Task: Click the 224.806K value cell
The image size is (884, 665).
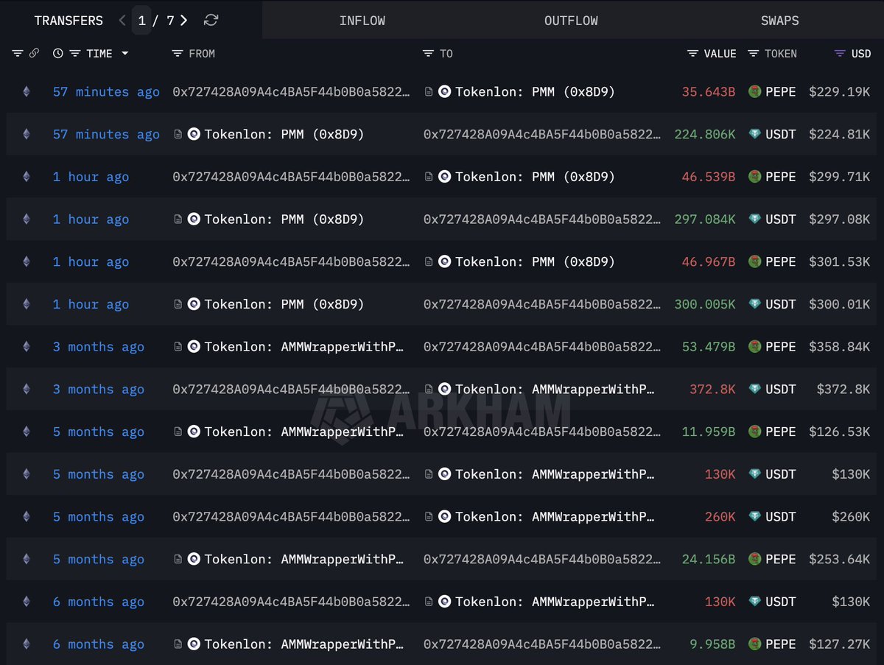Action: tap(704, 134)
